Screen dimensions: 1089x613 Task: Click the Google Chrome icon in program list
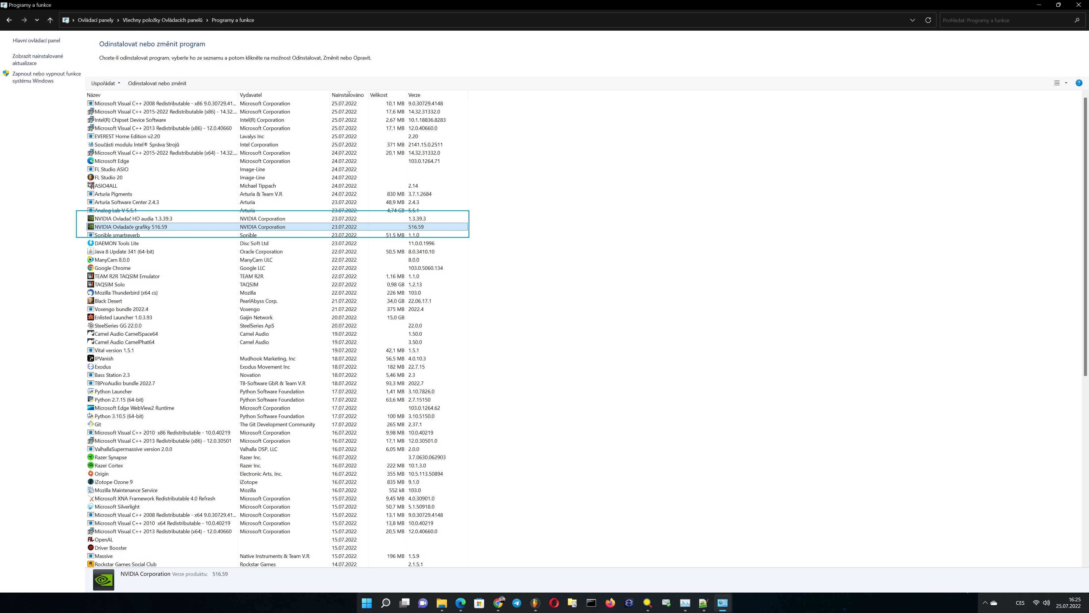click(x=90, y=268)
